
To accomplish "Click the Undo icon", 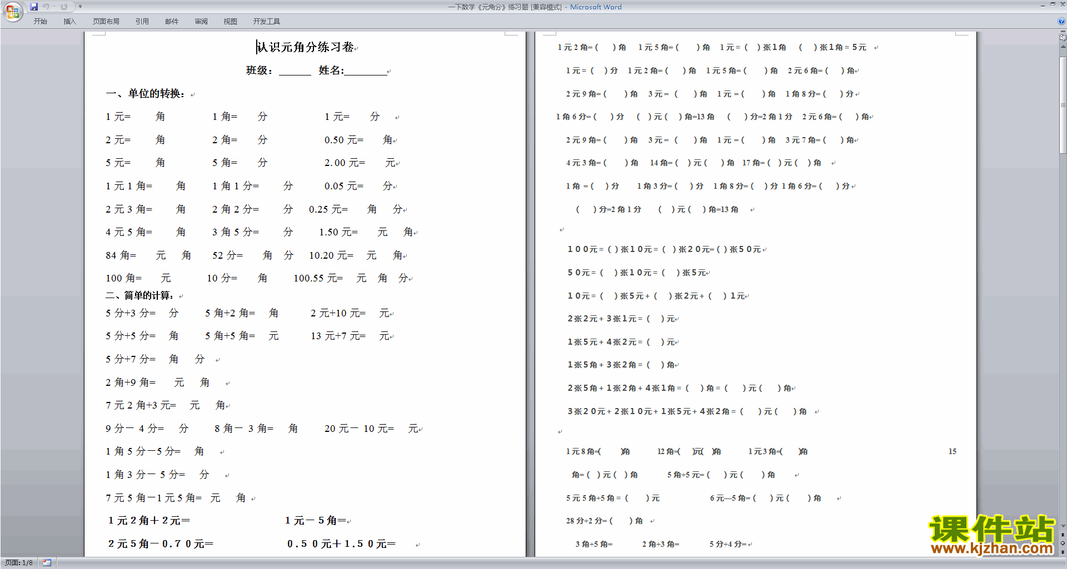I will [46, 7].
